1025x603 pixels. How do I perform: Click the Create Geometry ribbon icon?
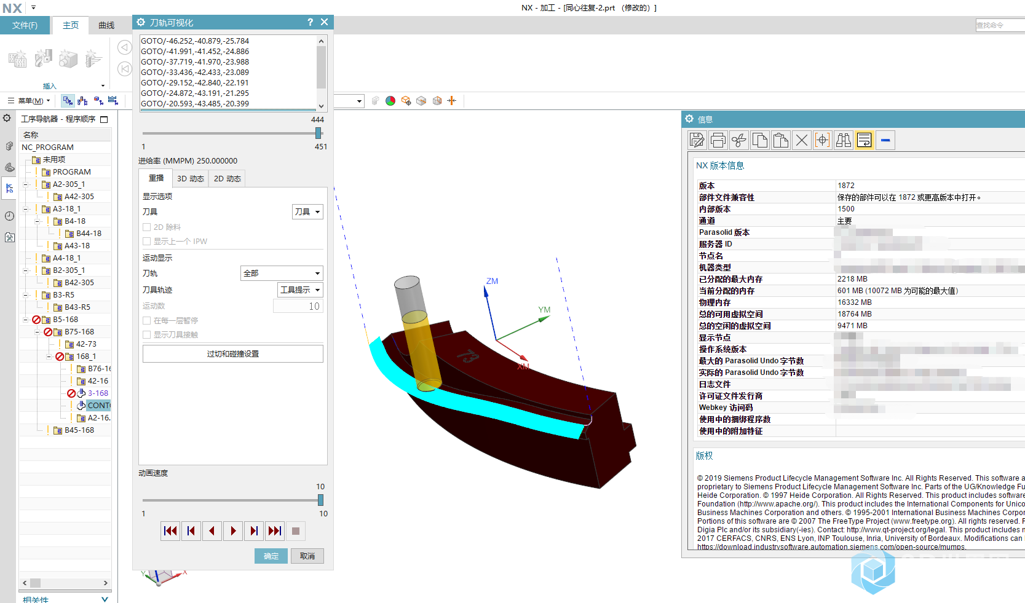coord(68,59)
